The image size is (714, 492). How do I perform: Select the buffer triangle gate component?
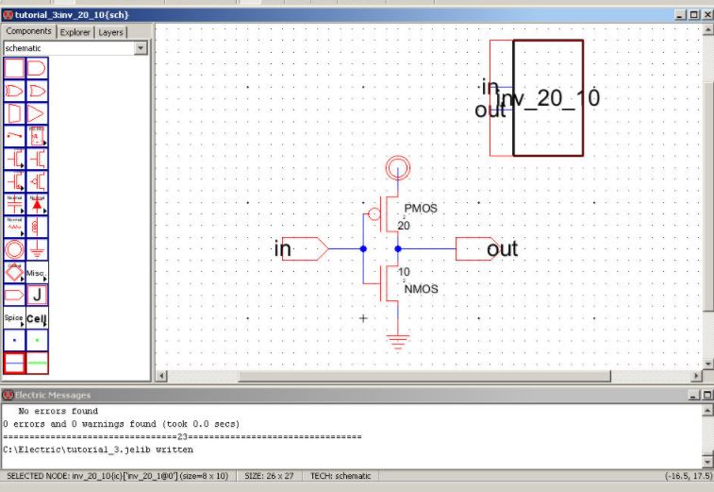tap(38, 113)
